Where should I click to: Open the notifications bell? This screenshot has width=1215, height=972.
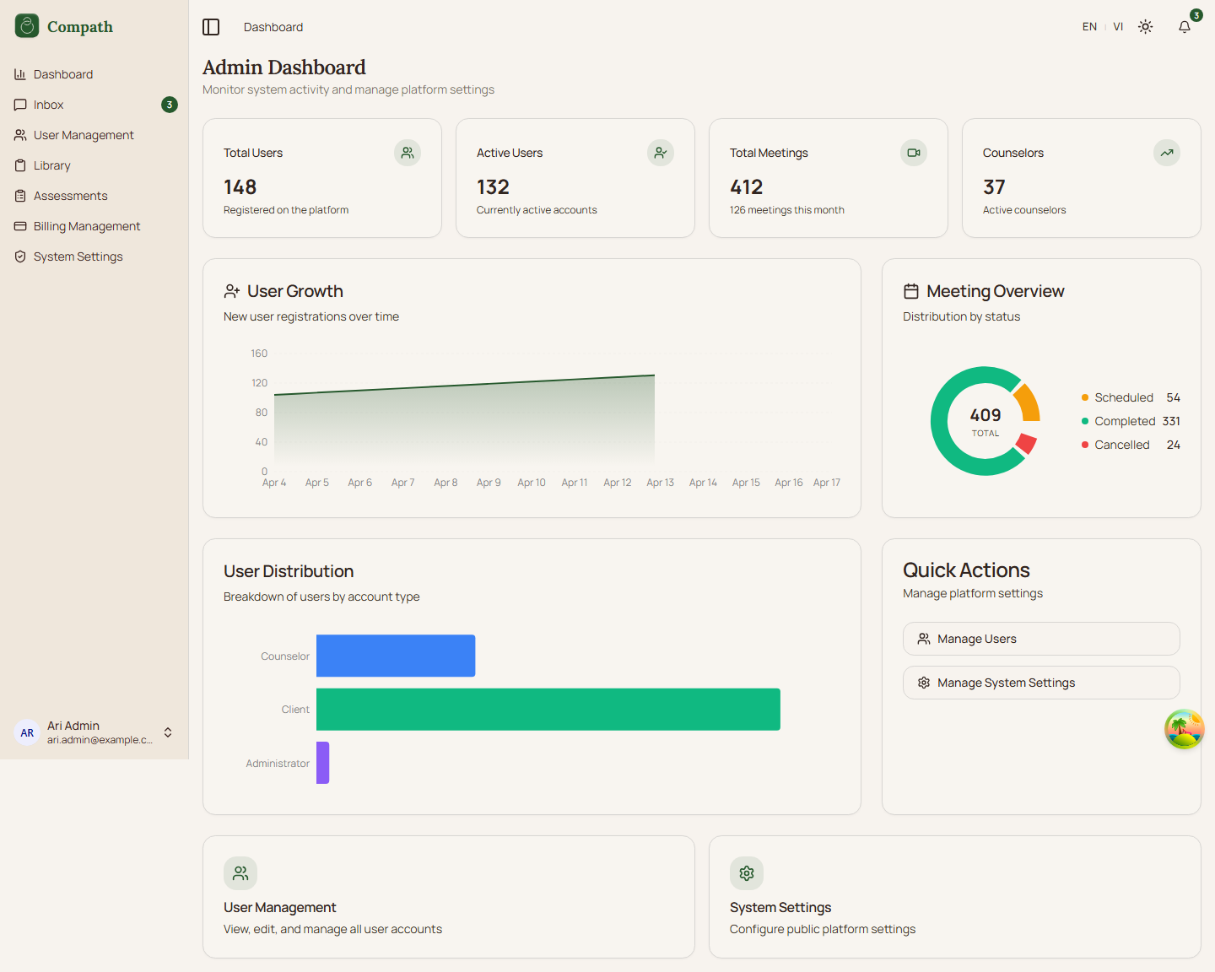click(x=1185, y=27)
